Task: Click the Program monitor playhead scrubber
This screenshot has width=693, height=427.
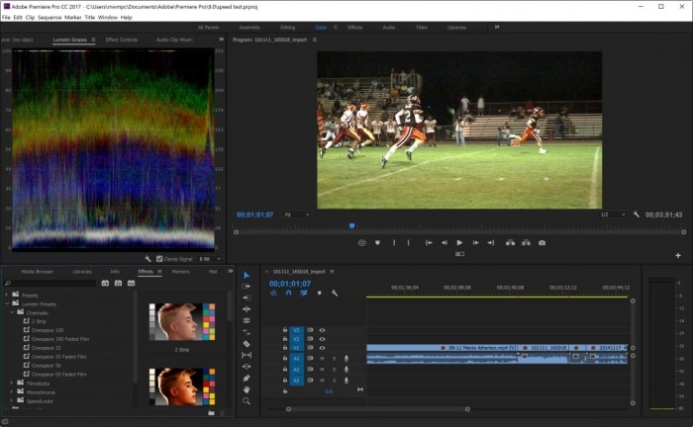Action: [351, 225]
